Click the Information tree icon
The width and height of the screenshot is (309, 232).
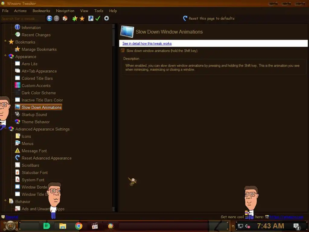click(17, 27)
